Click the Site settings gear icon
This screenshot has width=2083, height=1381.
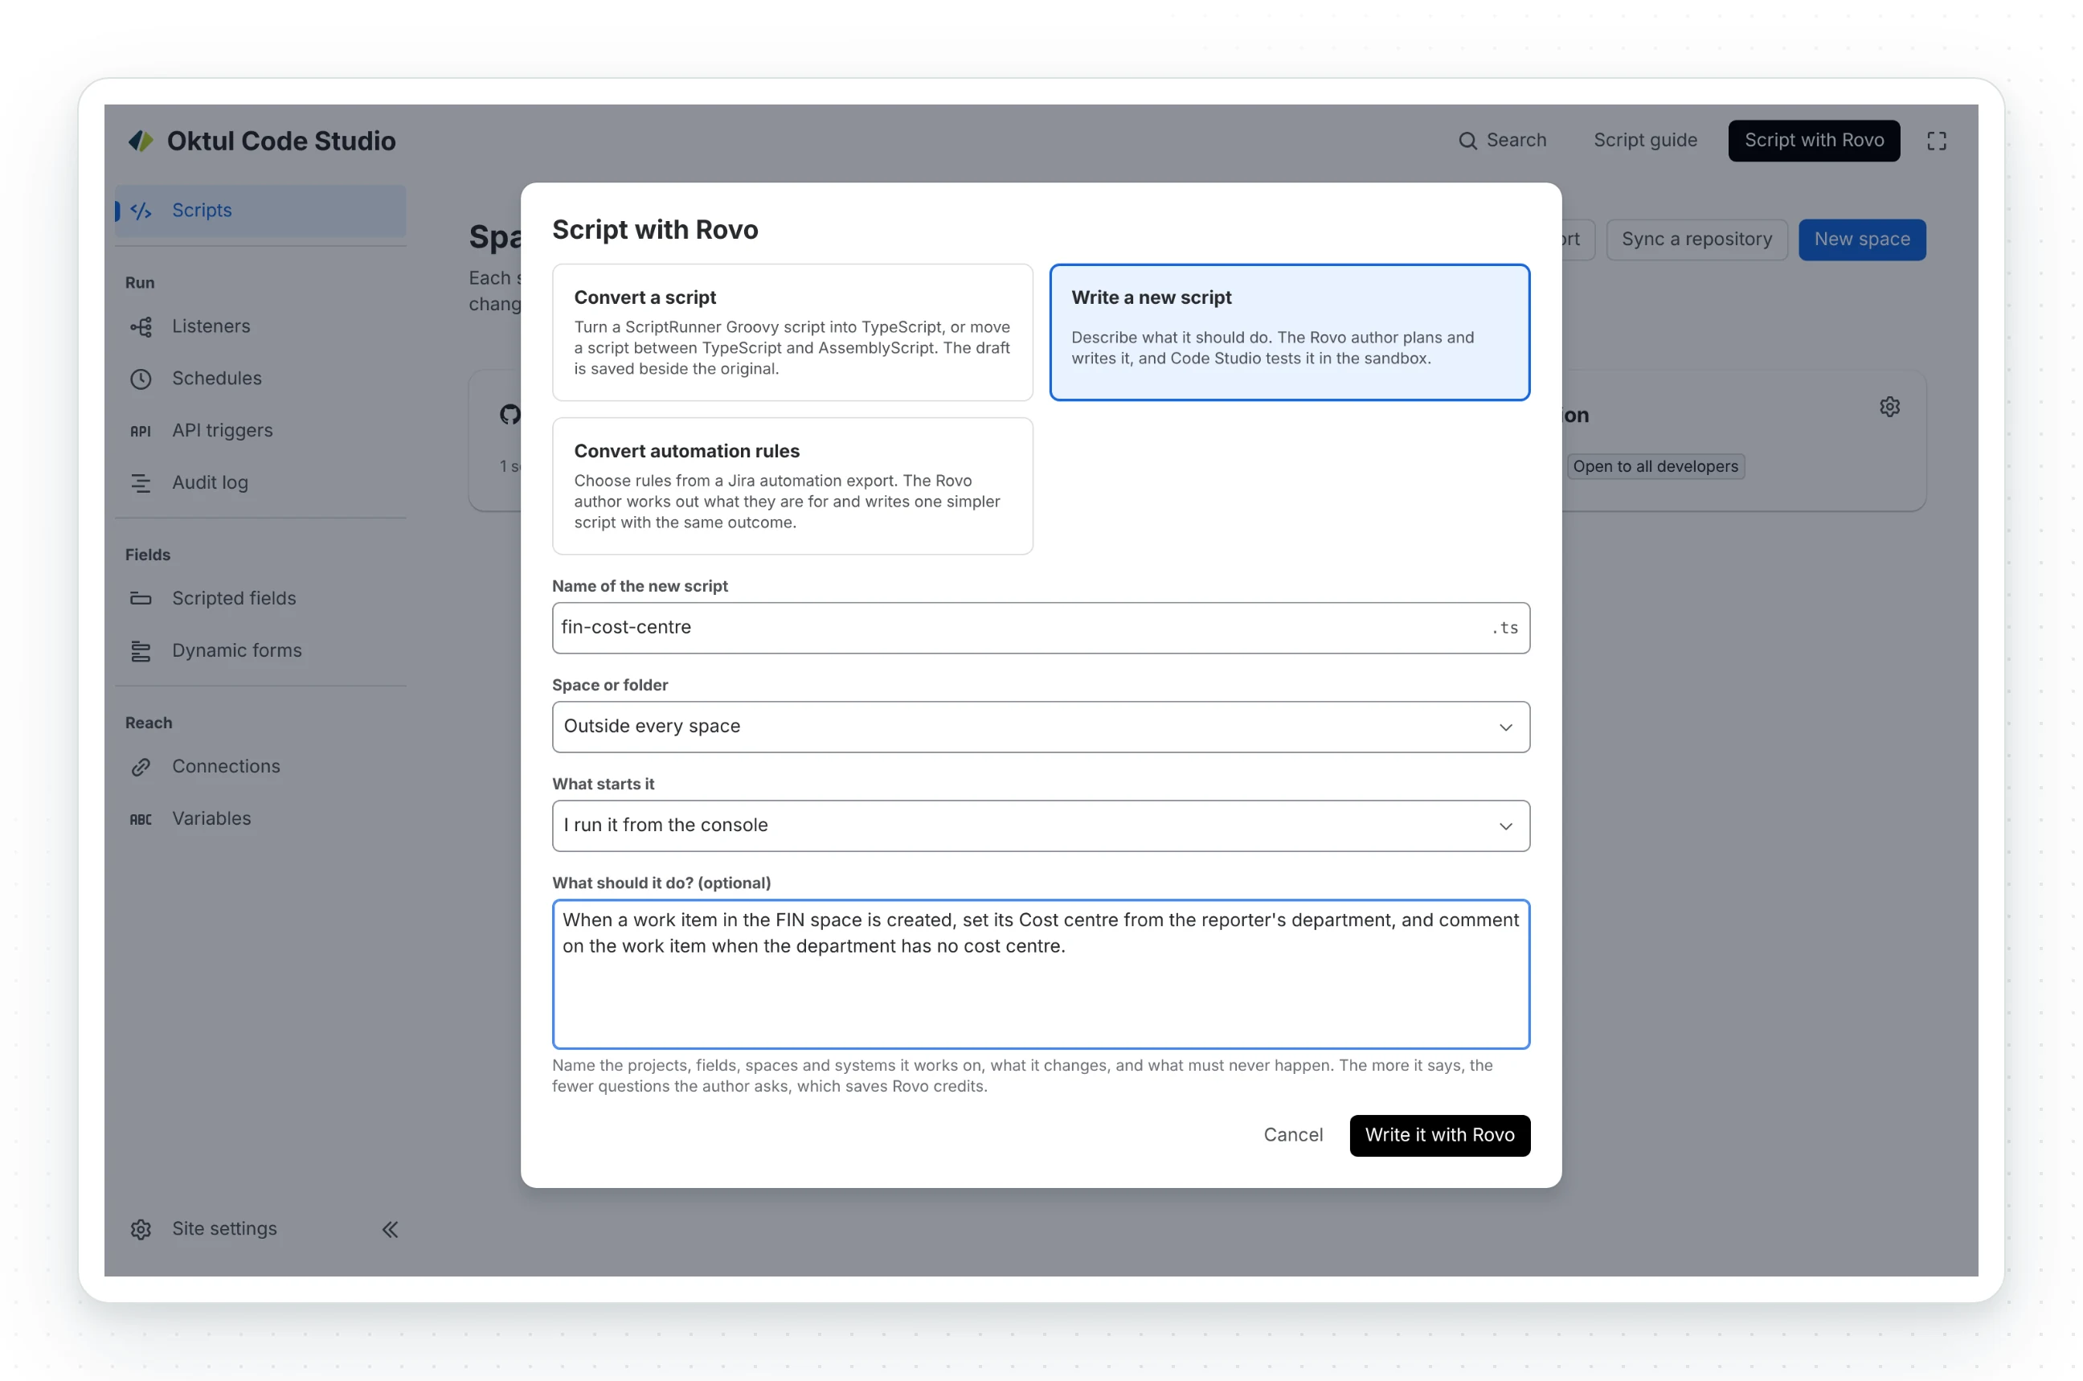point(141,1228)
